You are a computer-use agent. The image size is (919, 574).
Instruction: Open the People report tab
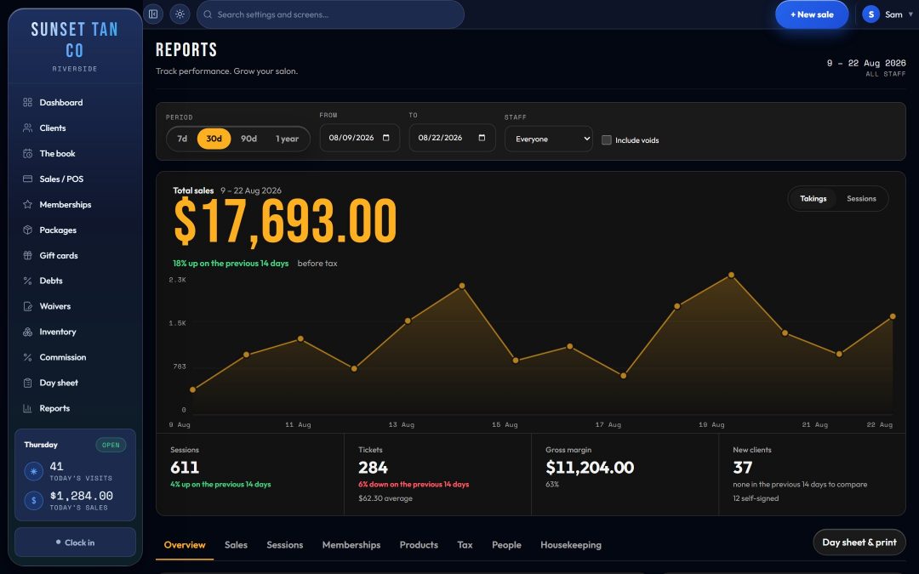506,545
